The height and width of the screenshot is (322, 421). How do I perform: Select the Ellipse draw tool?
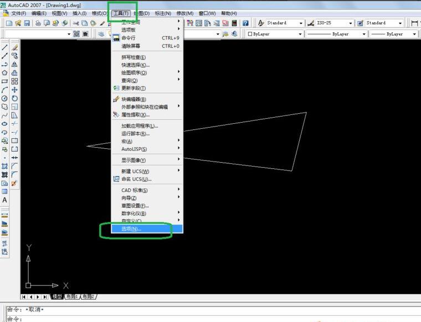[4, 124]
